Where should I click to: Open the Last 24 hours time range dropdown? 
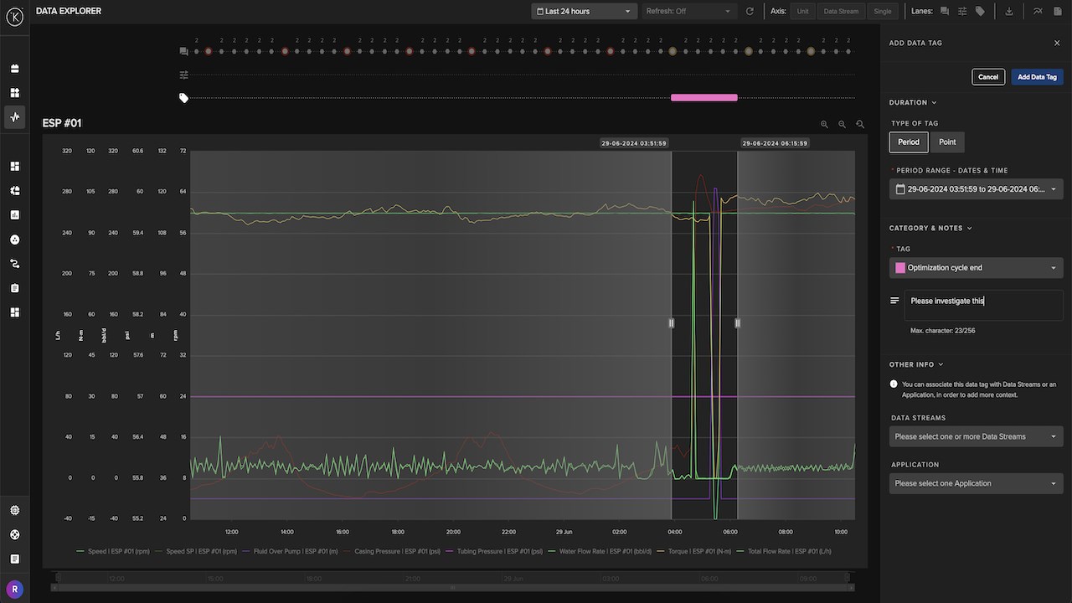click(x=585, y=11)
